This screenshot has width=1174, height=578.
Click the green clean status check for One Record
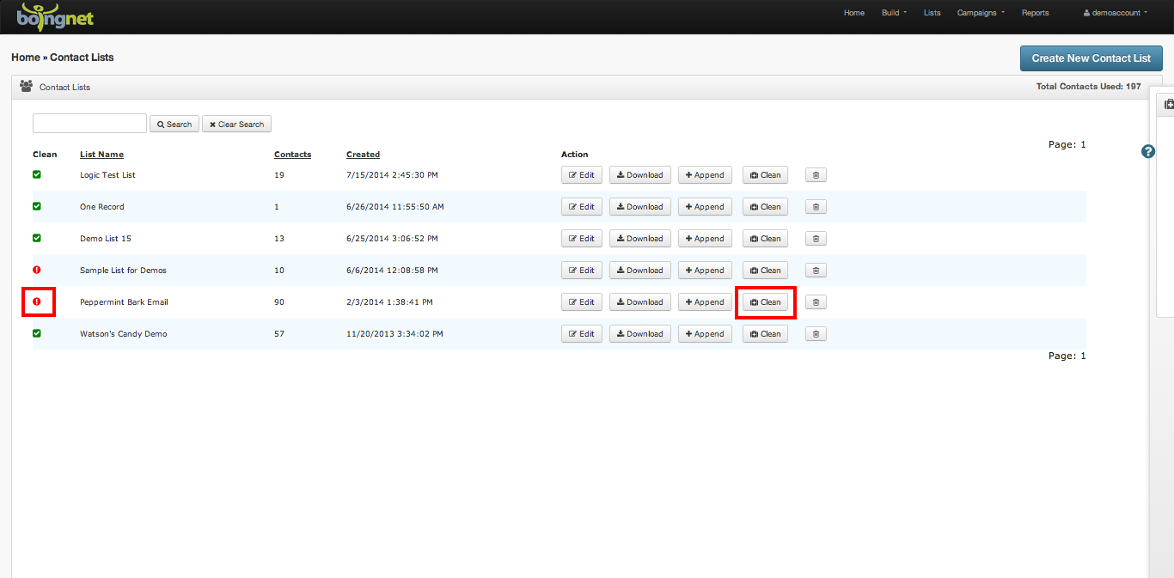(x=36, y=206)
